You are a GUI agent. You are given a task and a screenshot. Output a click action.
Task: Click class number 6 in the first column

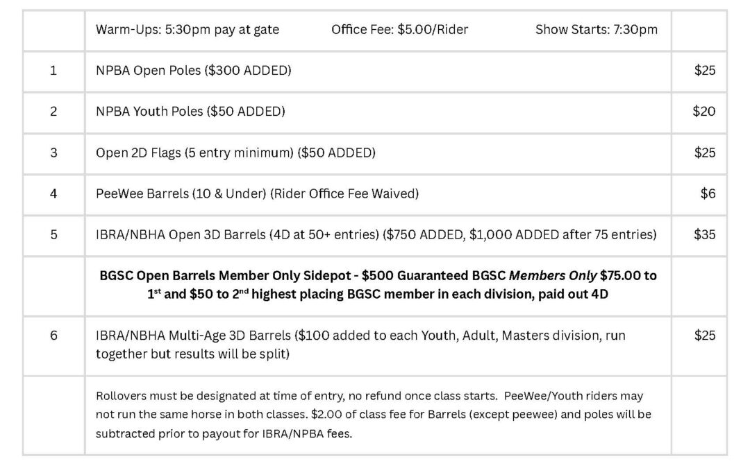tap(53, 336)
